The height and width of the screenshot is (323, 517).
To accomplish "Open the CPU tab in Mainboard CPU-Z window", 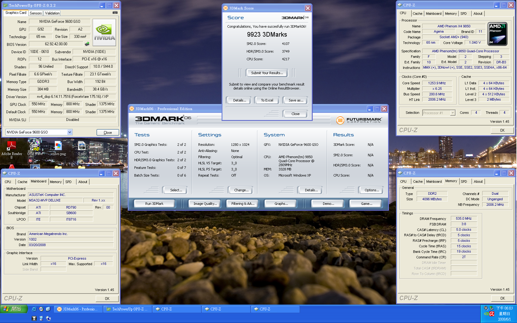I will coord(8,182).
